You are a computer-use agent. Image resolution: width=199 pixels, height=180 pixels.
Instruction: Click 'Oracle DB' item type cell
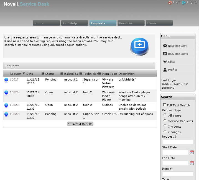[109, 114]
